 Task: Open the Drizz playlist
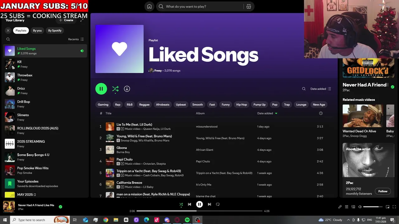(x=45, y=91)
